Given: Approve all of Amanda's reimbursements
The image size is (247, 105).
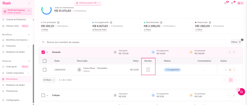Looking at the screenshot, I should 230,52.
